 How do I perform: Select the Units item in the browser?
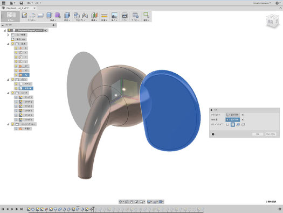pyautogui.click(x=19, y=39)
